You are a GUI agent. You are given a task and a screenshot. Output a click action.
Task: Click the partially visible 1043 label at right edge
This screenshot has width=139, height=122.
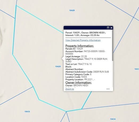point(137,69)
